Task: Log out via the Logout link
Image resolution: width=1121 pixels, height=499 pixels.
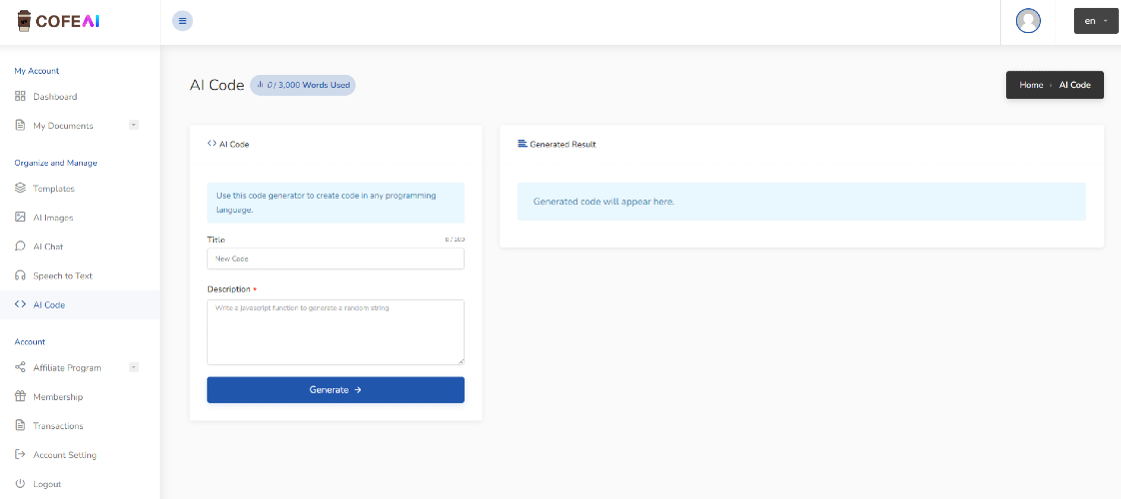Action: coord(47,484)
